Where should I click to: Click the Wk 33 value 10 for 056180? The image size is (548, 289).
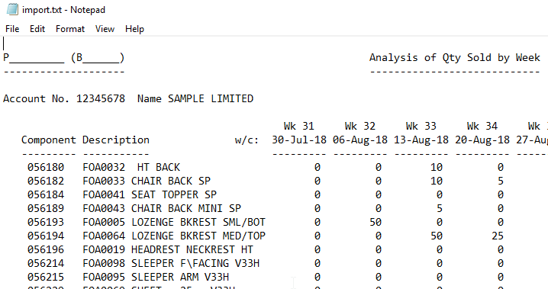click(437, 168)
